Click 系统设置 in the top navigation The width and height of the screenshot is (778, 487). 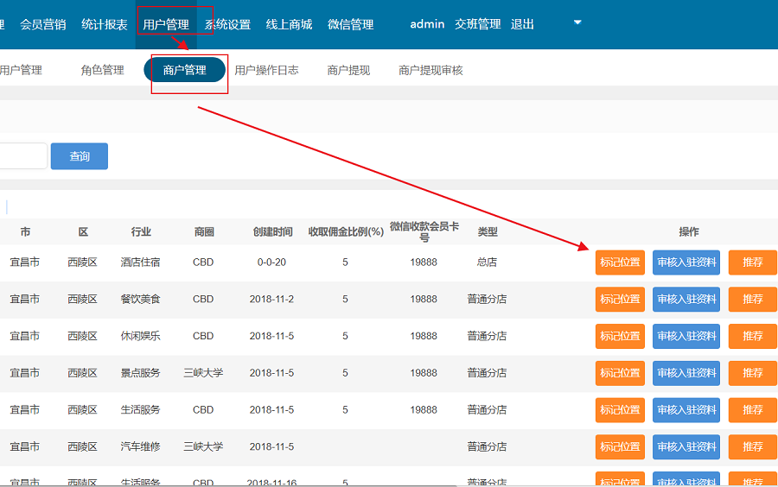coord(228,24)
